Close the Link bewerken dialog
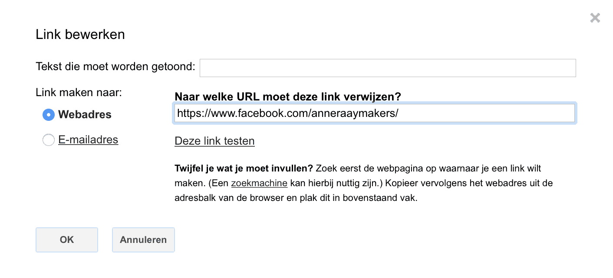 (x=595, y=18)
